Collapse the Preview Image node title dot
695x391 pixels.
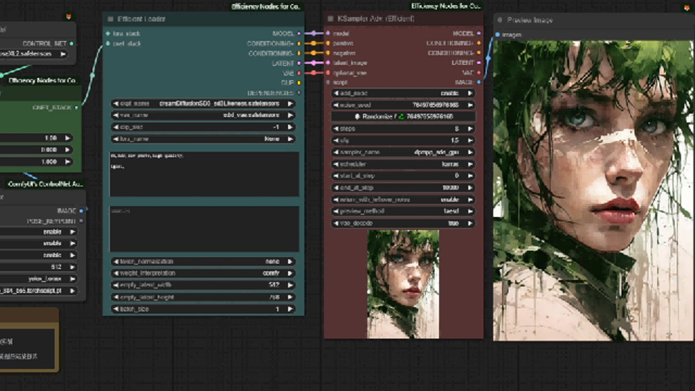[500, 20]
